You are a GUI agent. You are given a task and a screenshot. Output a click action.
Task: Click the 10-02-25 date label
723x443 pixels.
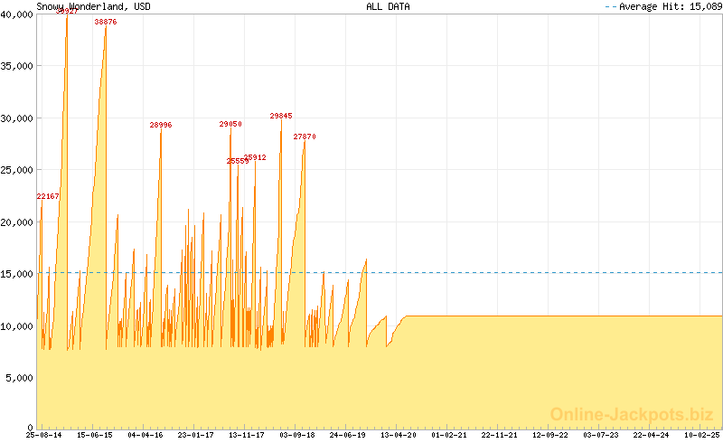pyautogui.click(x=702, y=435)
